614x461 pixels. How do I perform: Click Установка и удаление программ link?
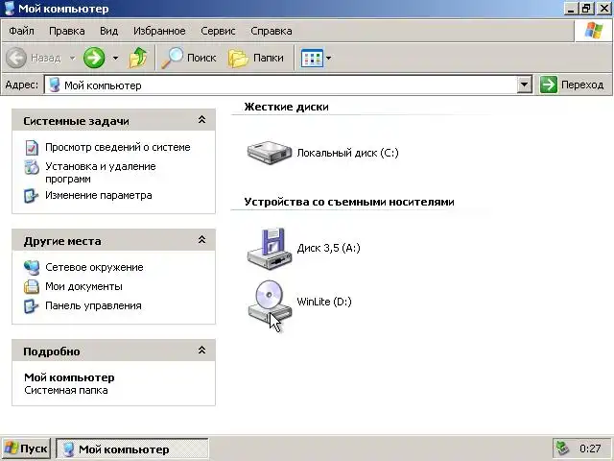click(101, 173)
